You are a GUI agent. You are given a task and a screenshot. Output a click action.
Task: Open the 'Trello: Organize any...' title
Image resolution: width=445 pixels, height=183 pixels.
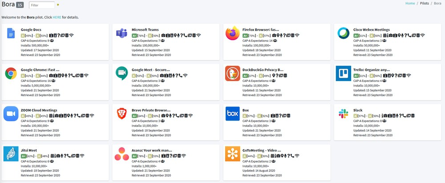[371, 70]
